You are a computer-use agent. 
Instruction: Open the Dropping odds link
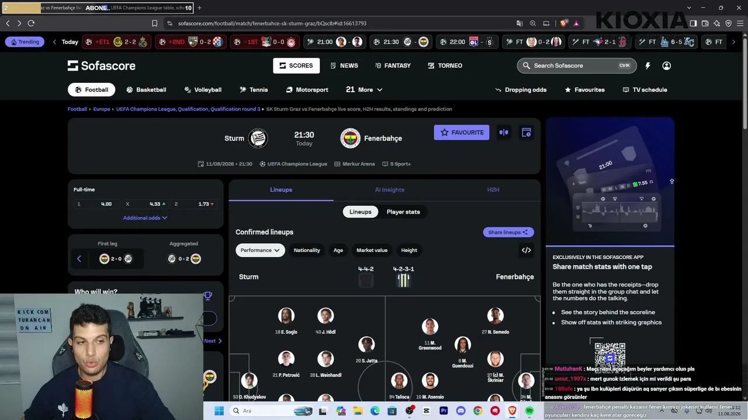521,90
